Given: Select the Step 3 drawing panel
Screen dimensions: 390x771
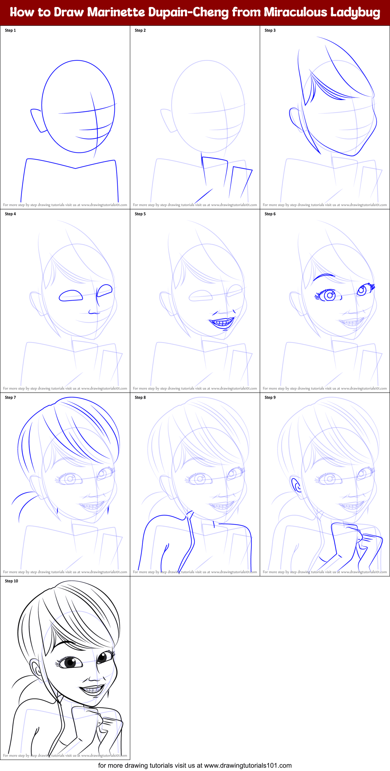Looking at the screenshot, I should point(325,117).
